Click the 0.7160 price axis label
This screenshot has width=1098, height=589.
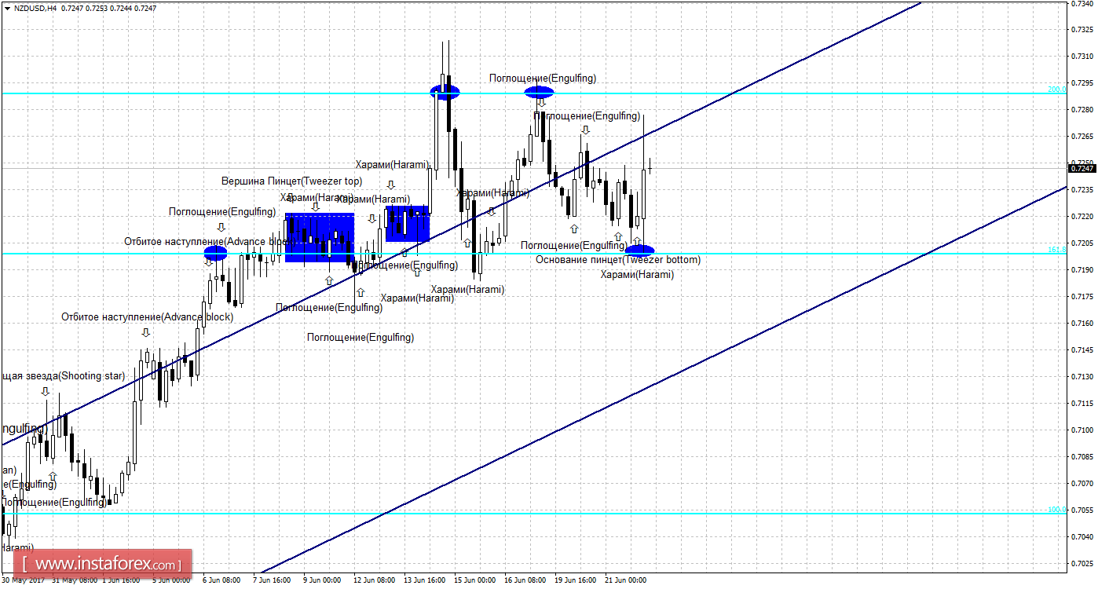click(x=1082, y=324)
